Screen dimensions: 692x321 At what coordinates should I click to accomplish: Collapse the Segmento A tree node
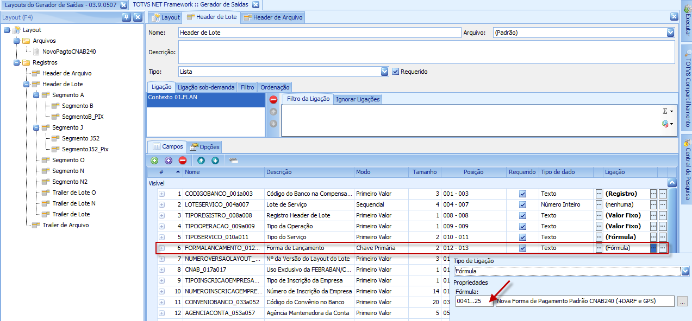36,95
